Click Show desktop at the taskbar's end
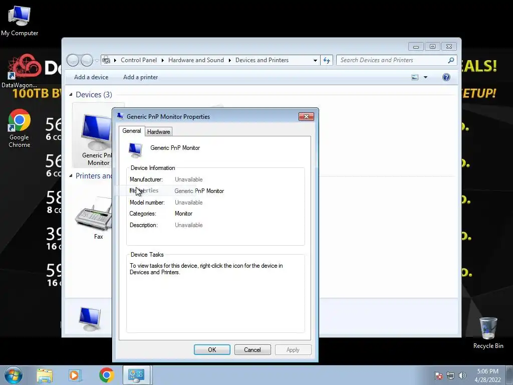513x385 pixels. [x=510, y=375]
